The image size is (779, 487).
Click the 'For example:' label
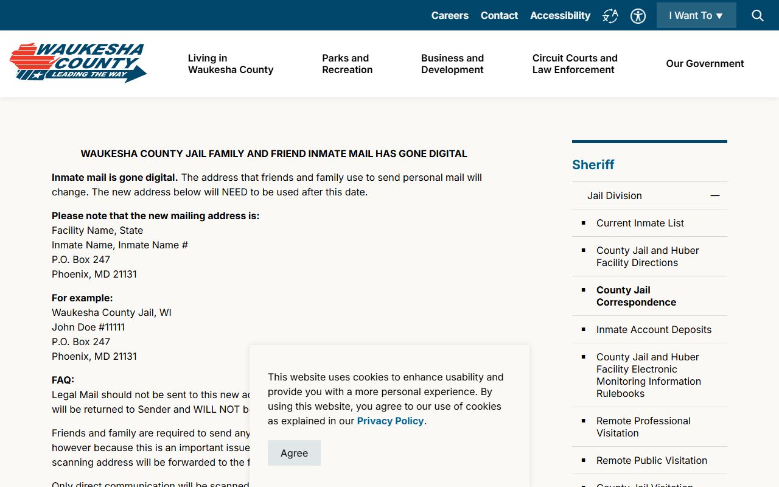[82, 298]
